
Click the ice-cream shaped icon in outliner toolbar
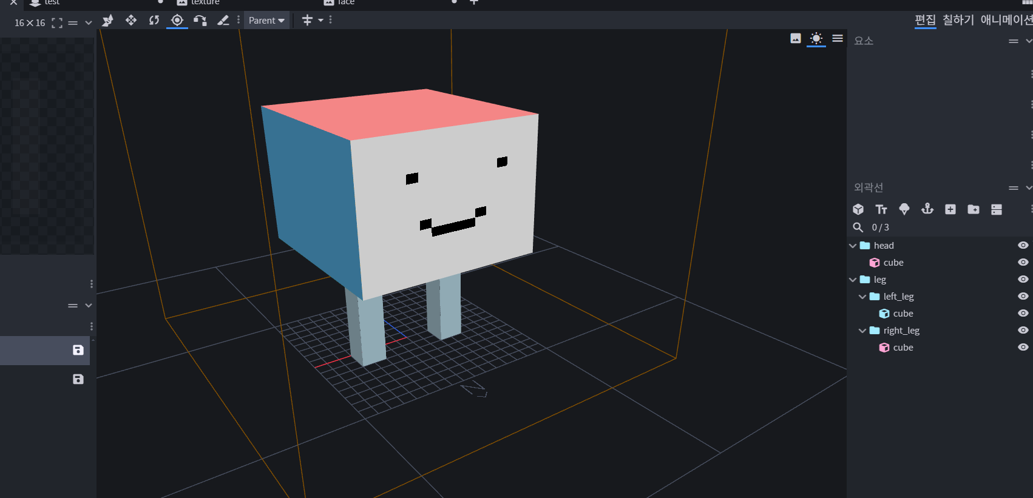pos(904,209)
